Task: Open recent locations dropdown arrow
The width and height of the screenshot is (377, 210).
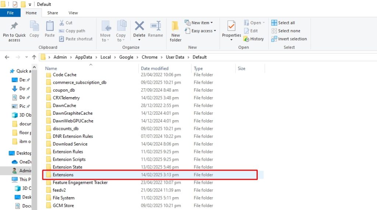Action: coord(27,57)
